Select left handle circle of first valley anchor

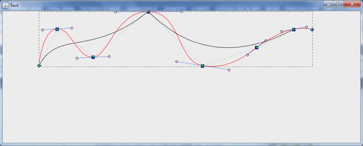77,58
